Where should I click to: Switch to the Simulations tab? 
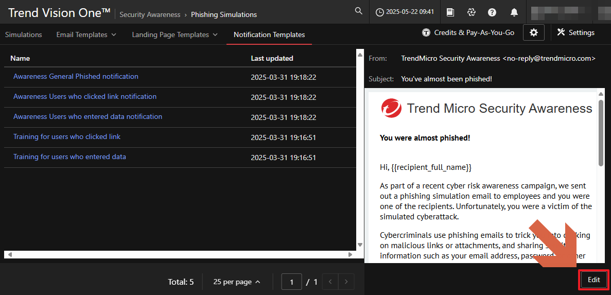coord(24,34)
